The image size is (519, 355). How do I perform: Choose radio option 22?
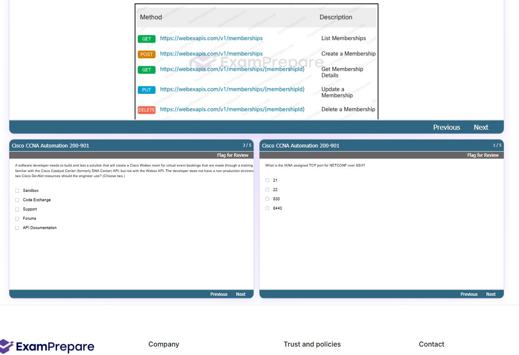pos(268,190)
